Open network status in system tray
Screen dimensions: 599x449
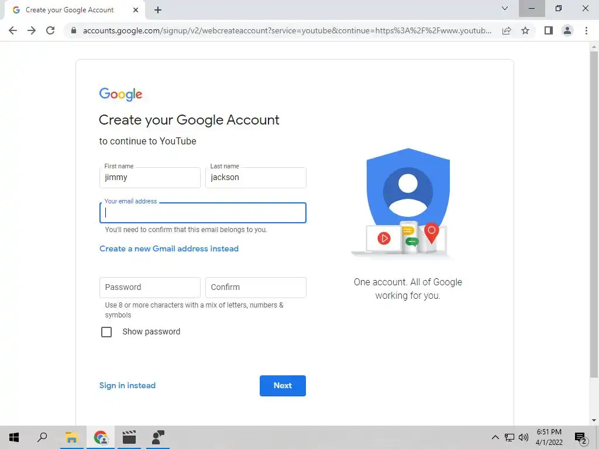click(510, 437)
